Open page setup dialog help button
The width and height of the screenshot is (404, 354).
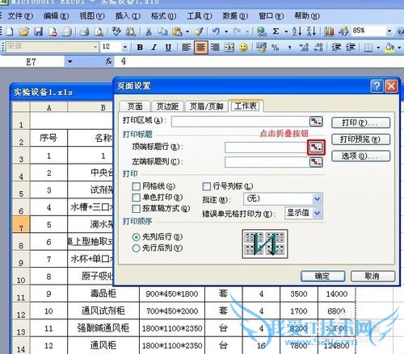point(377,86)
